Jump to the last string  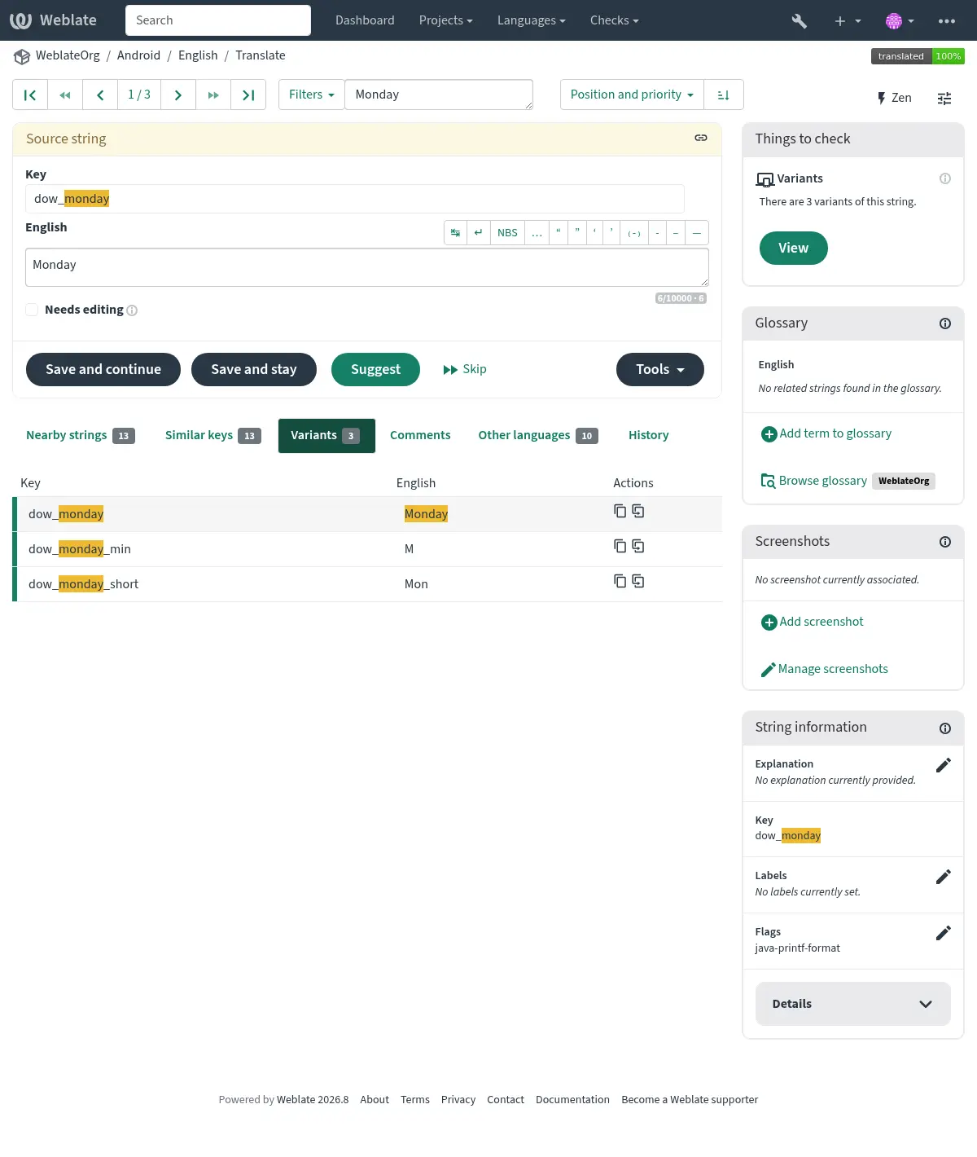pos(248,95)
